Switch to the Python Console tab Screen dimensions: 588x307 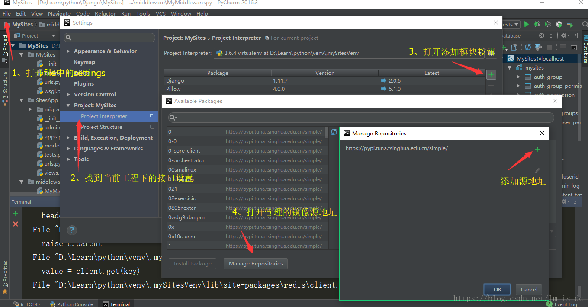(x=71, y=304)
